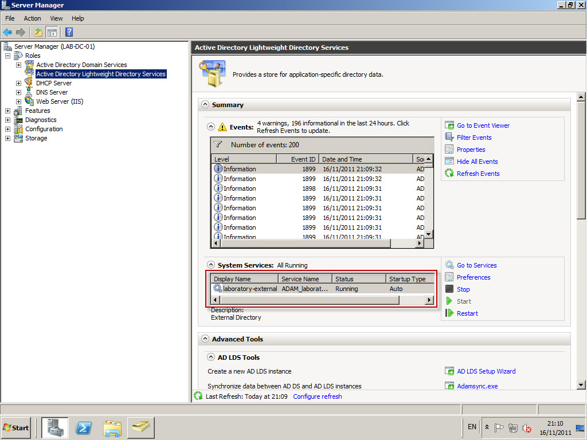Click the Up one level toolbar icon
This screenshot has width=587, height=440.
[x=38, y=32]
